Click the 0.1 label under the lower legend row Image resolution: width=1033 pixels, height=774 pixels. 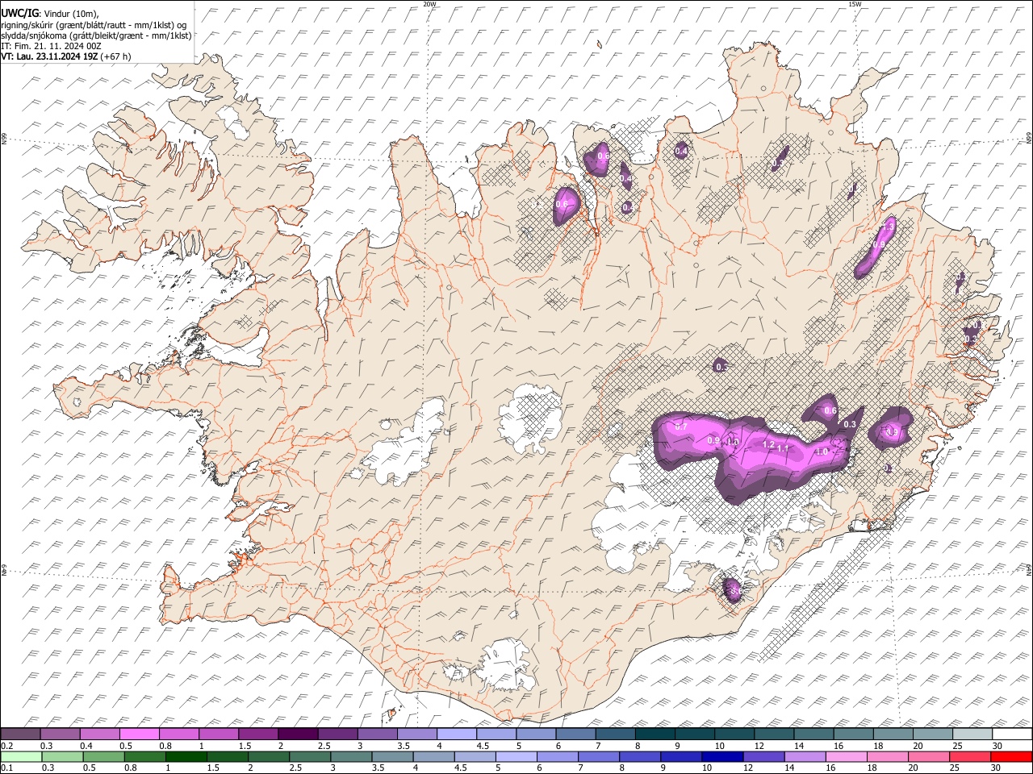6,768
